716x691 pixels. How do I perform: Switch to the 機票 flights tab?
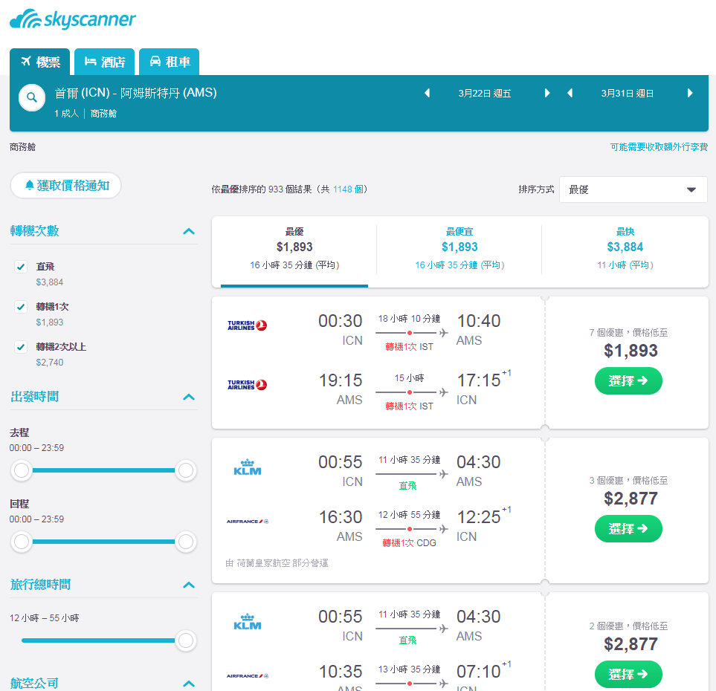pyautogui.click(x=39, y=62)
